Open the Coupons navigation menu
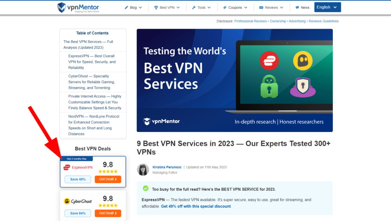The image size is (391, 221). 235,8
